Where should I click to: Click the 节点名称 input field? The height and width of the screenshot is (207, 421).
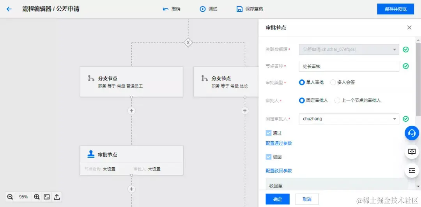349,66
